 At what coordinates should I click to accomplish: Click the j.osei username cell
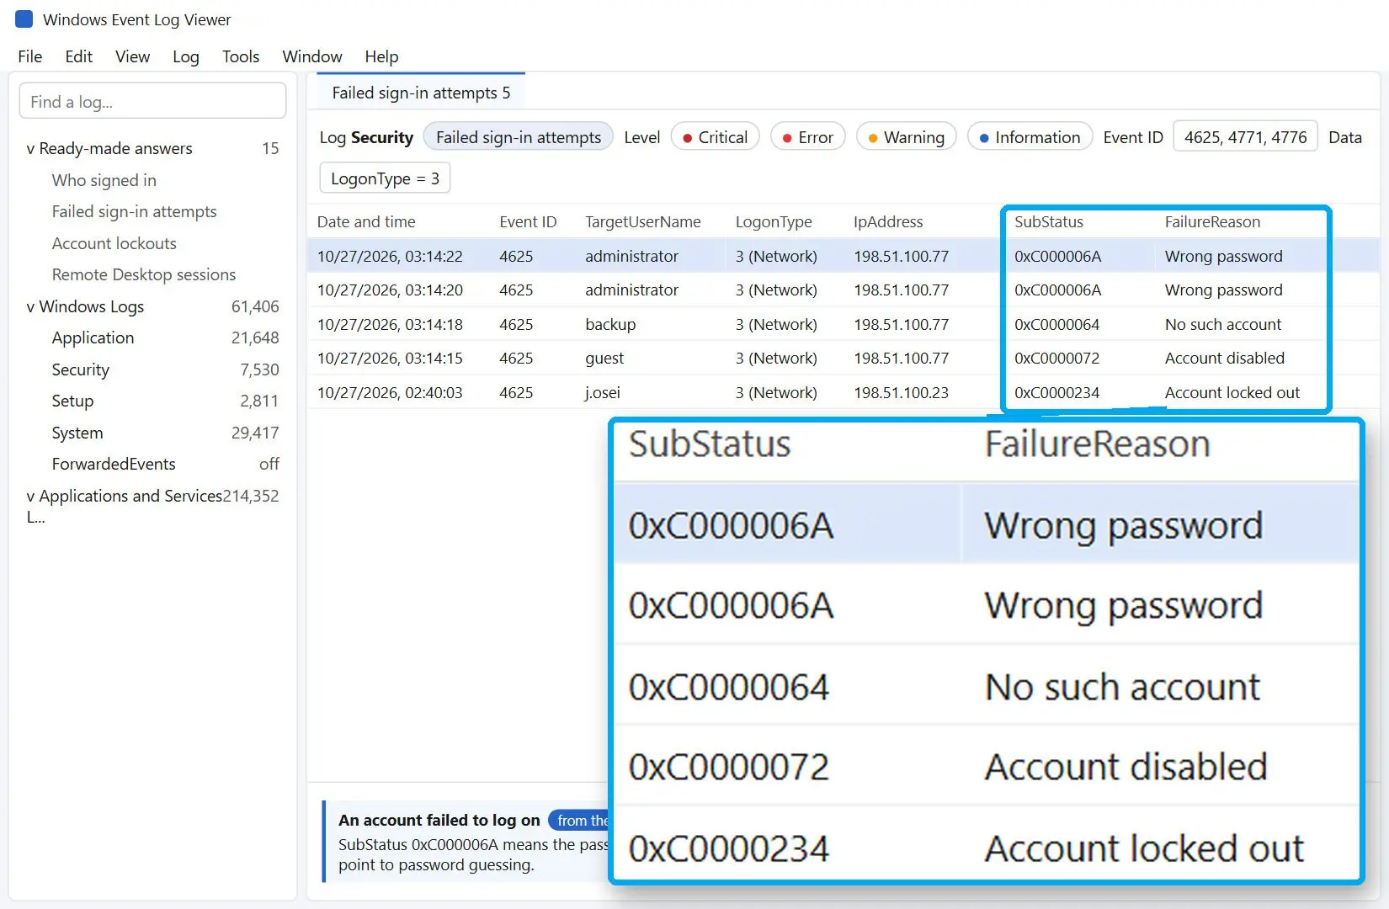tap(603, 392)
